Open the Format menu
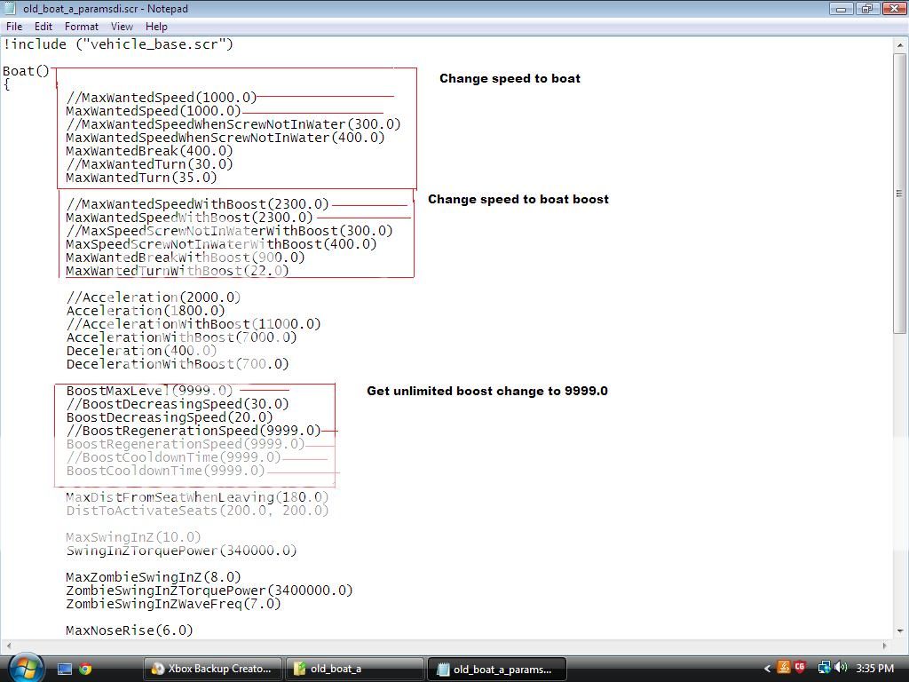The height and width of the screenshot is (682, 909). point(81,27)
